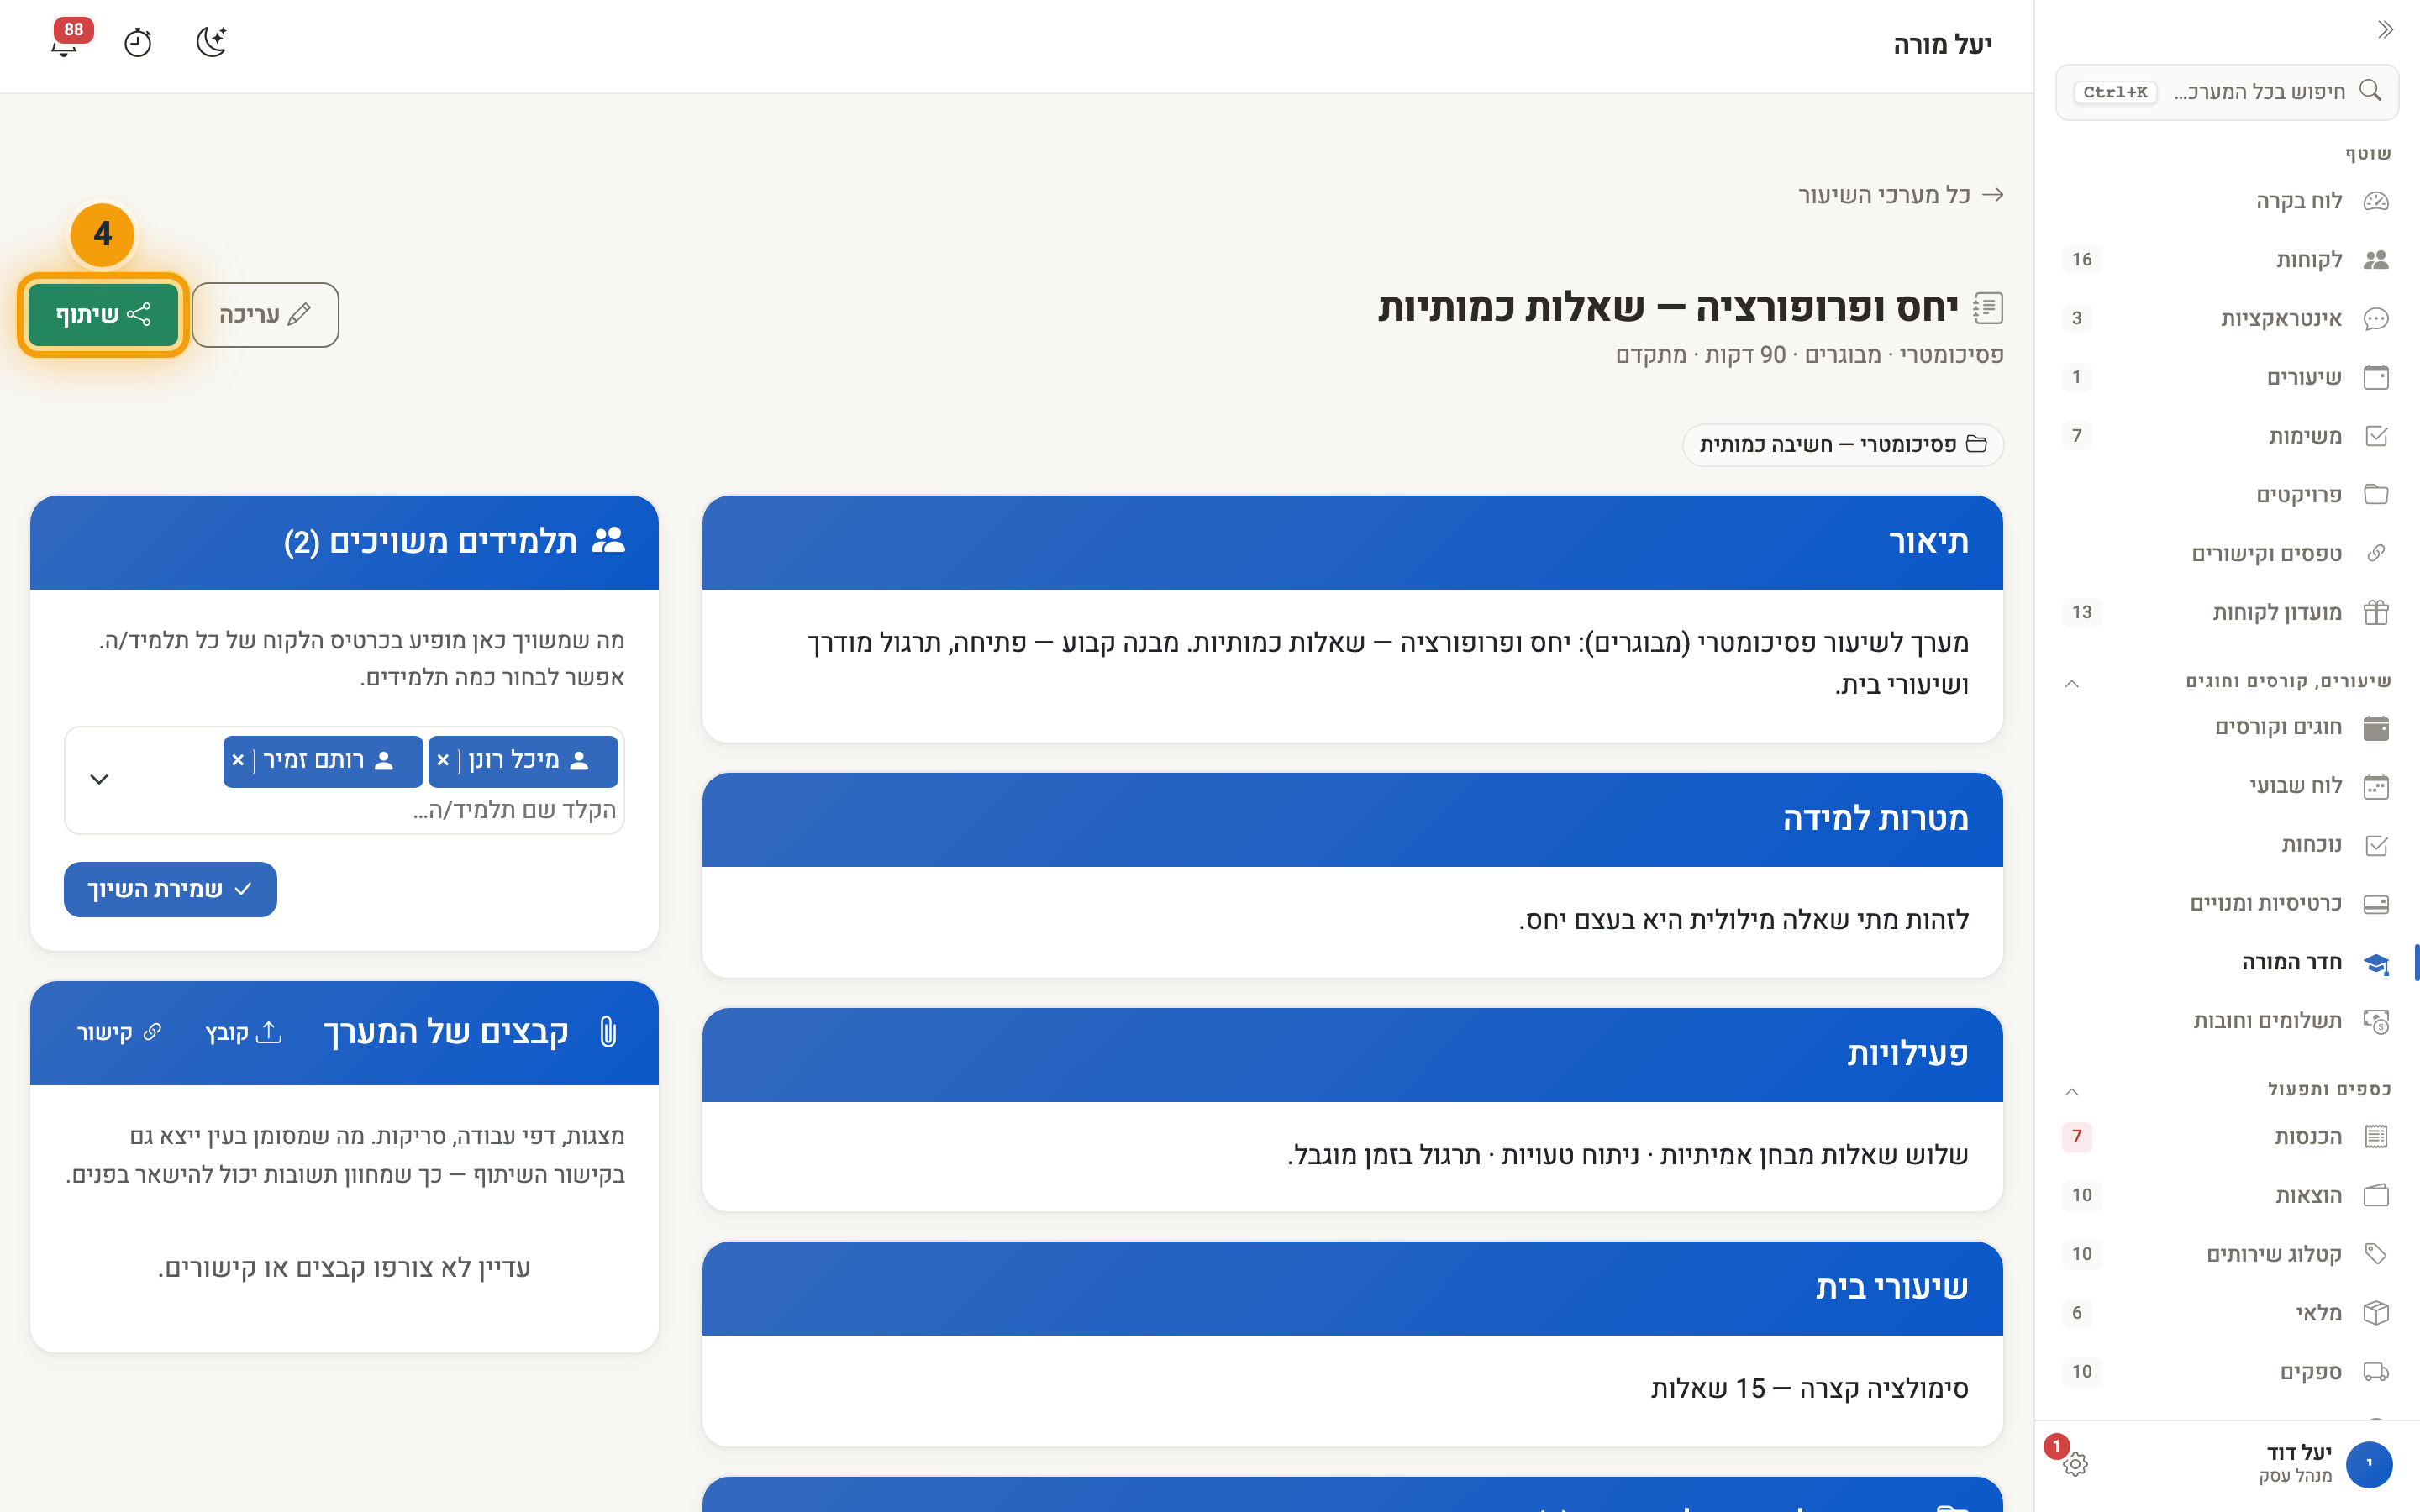Go to לקוחות clients page
Screen dimensions: 2420x1512
pos(2226,260)
